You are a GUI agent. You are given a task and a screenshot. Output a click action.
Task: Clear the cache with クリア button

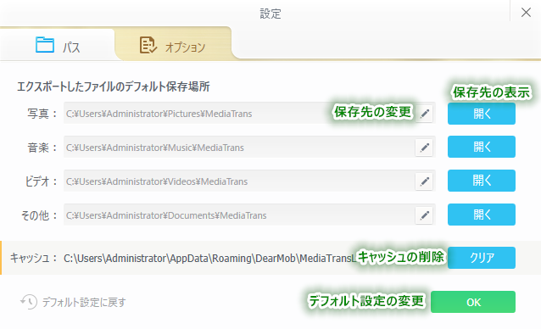coord(482,258)
